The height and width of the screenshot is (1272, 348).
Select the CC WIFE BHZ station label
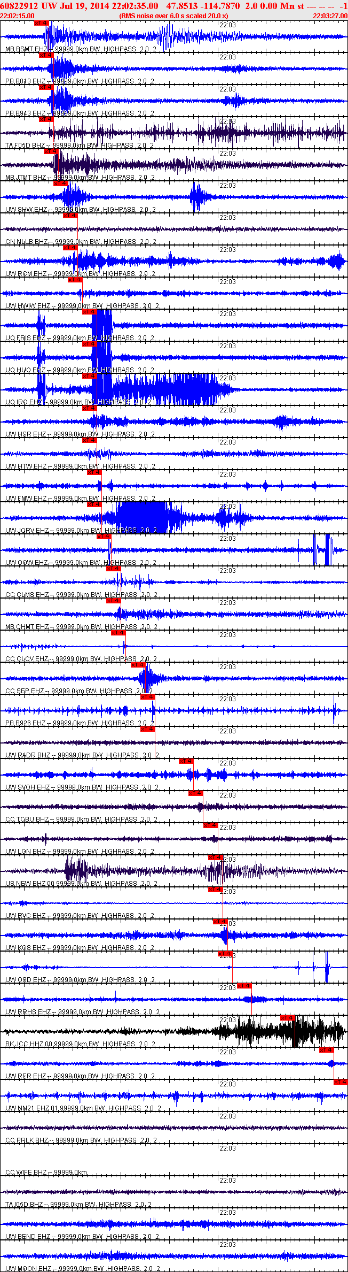point(26,1173)
